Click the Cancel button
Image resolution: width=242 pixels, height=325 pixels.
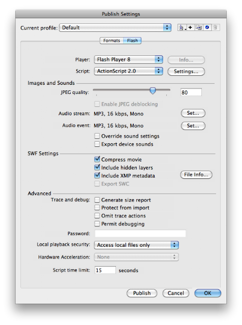click(176, 294)
